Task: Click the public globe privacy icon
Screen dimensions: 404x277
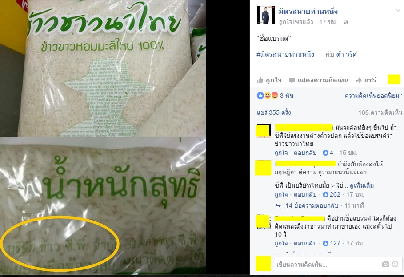Action: 346,22
